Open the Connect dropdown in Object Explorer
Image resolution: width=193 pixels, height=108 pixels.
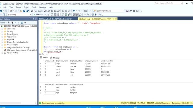(x=3, y=23)
